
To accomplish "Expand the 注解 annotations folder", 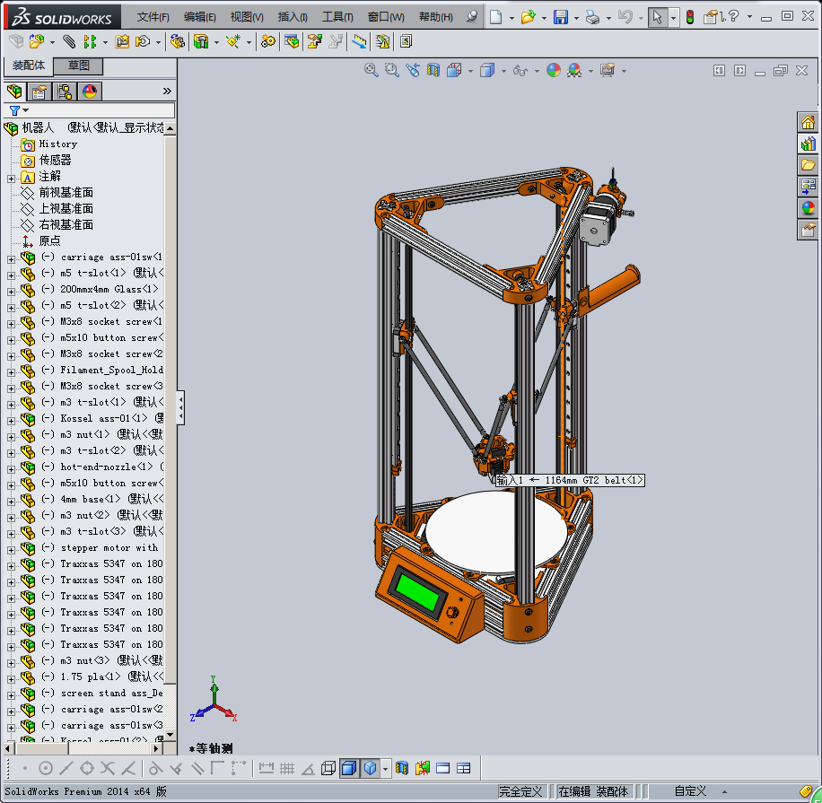I will coord(11,177).
